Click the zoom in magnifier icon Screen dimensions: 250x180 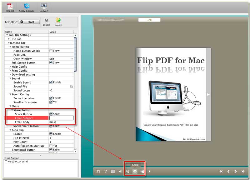point(127,171)
